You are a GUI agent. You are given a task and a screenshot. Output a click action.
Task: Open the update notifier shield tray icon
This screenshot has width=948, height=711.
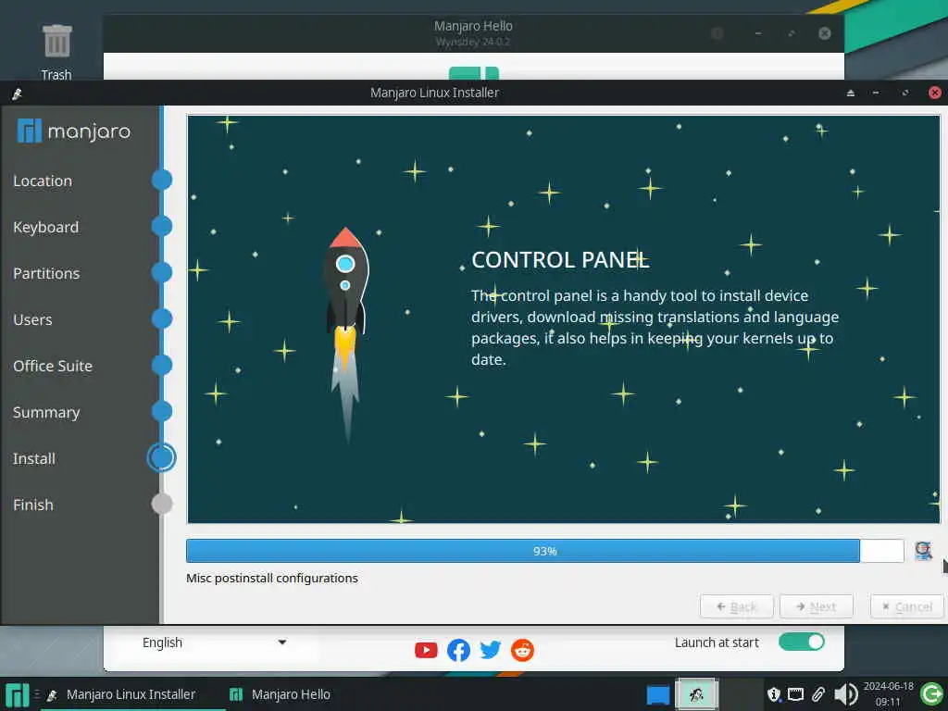pyautogui.click(x=773, y=694)
